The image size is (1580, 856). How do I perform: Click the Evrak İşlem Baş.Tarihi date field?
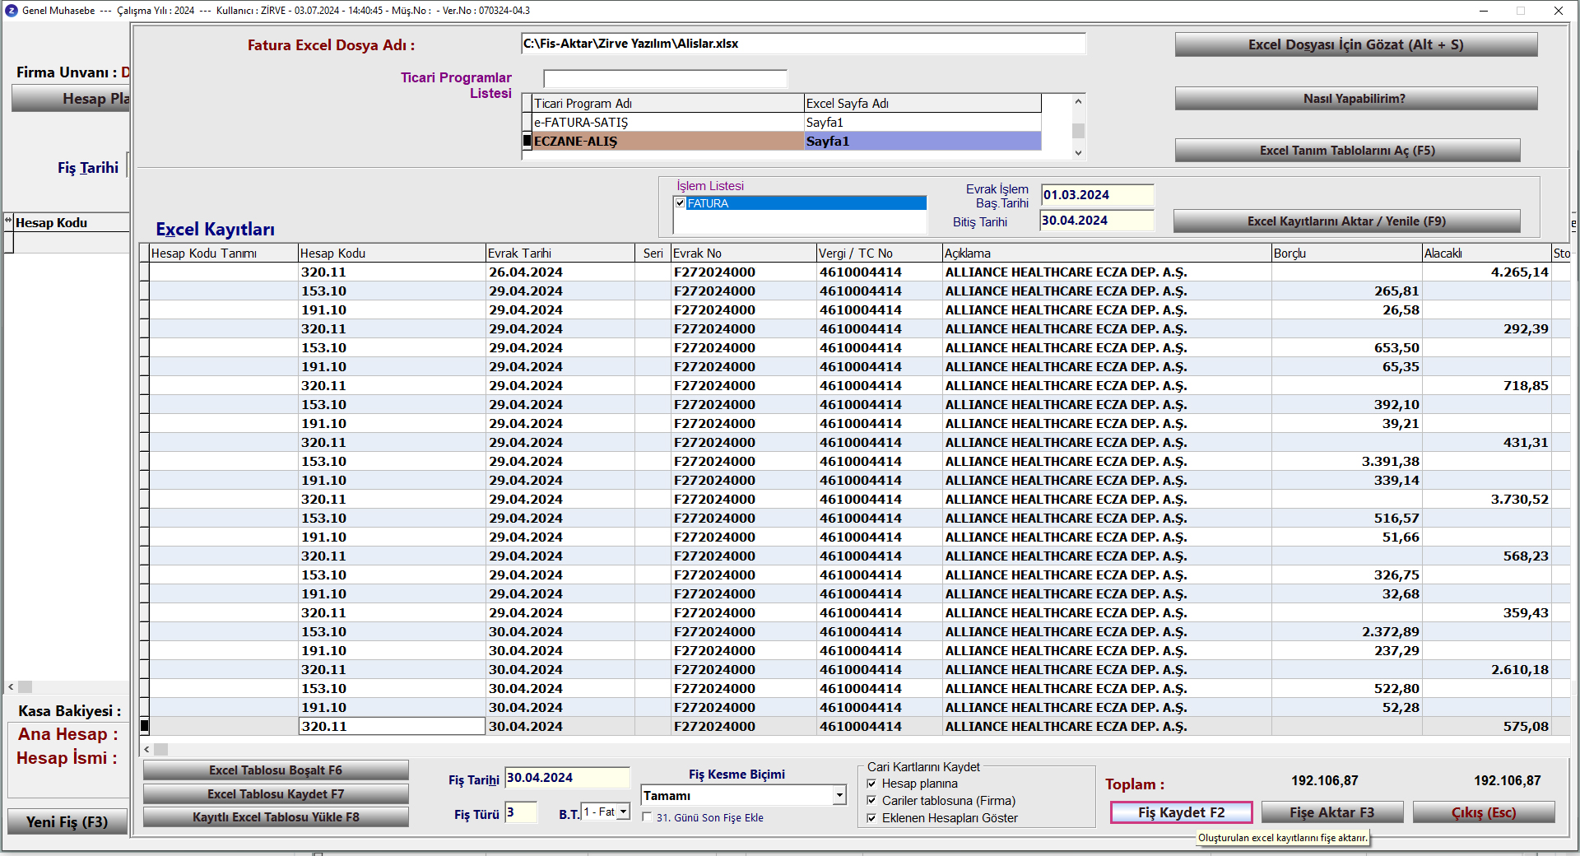(1096, 195)
